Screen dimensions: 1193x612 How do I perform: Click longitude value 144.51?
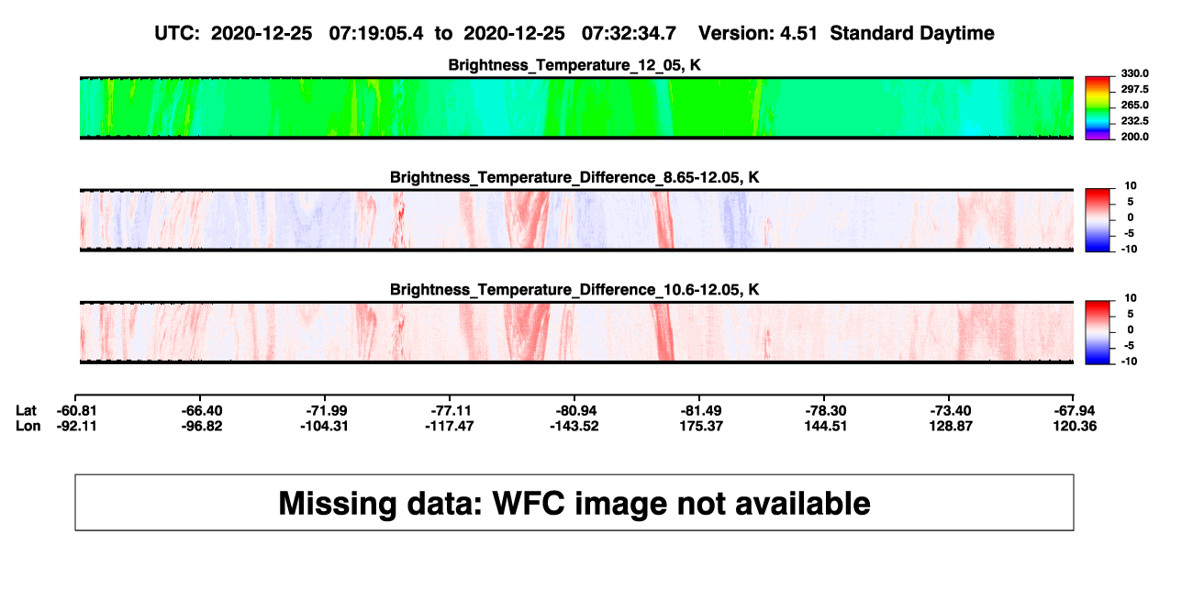pos(824,426)
